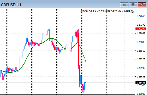Image resolution: width=148 pixels, height=95 pixels.
Task: Click the 1.25940 price scale label
Action: tap(141, 68)
